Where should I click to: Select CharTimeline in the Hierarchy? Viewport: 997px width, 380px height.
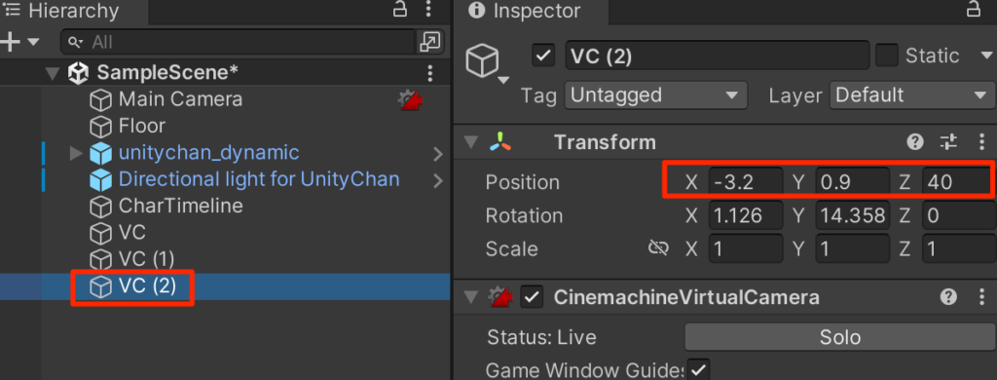[x=180, y=207]
